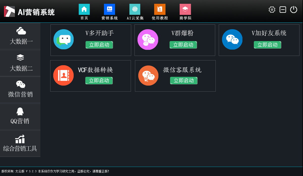Click the V多开助手 chat bubble icon
Screen dimensions: 303x176
pos(64,39)
